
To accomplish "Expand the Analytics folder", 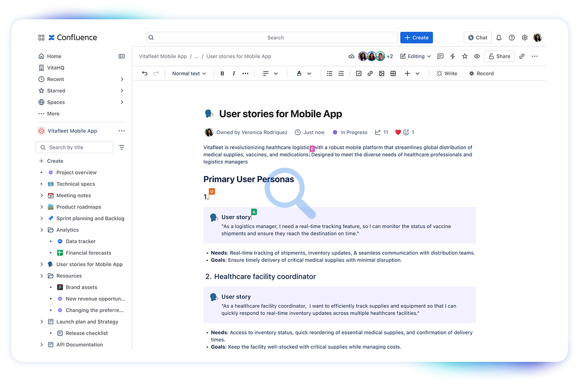I will coord(42,230).
